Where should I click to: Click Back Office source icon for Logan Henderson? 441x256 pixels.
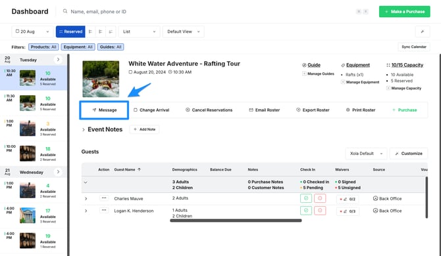[375, 211]
